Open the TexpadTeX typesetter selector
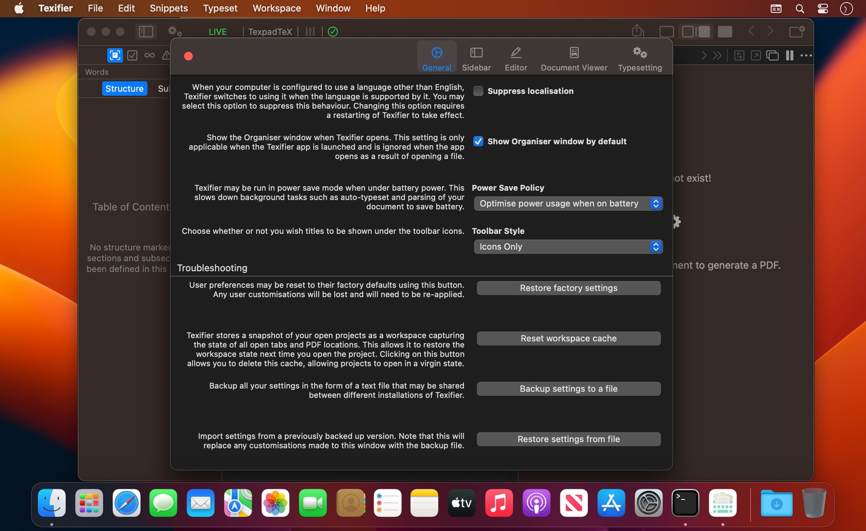This screenshot has height=531, width=866. [x=270, y=32]
